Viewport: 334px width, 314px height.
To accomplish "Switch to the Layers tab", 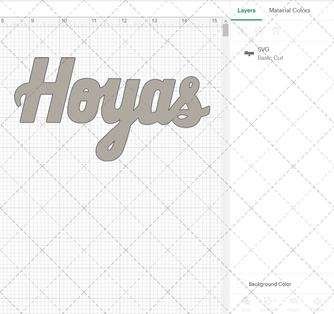I will coord(246,10).
